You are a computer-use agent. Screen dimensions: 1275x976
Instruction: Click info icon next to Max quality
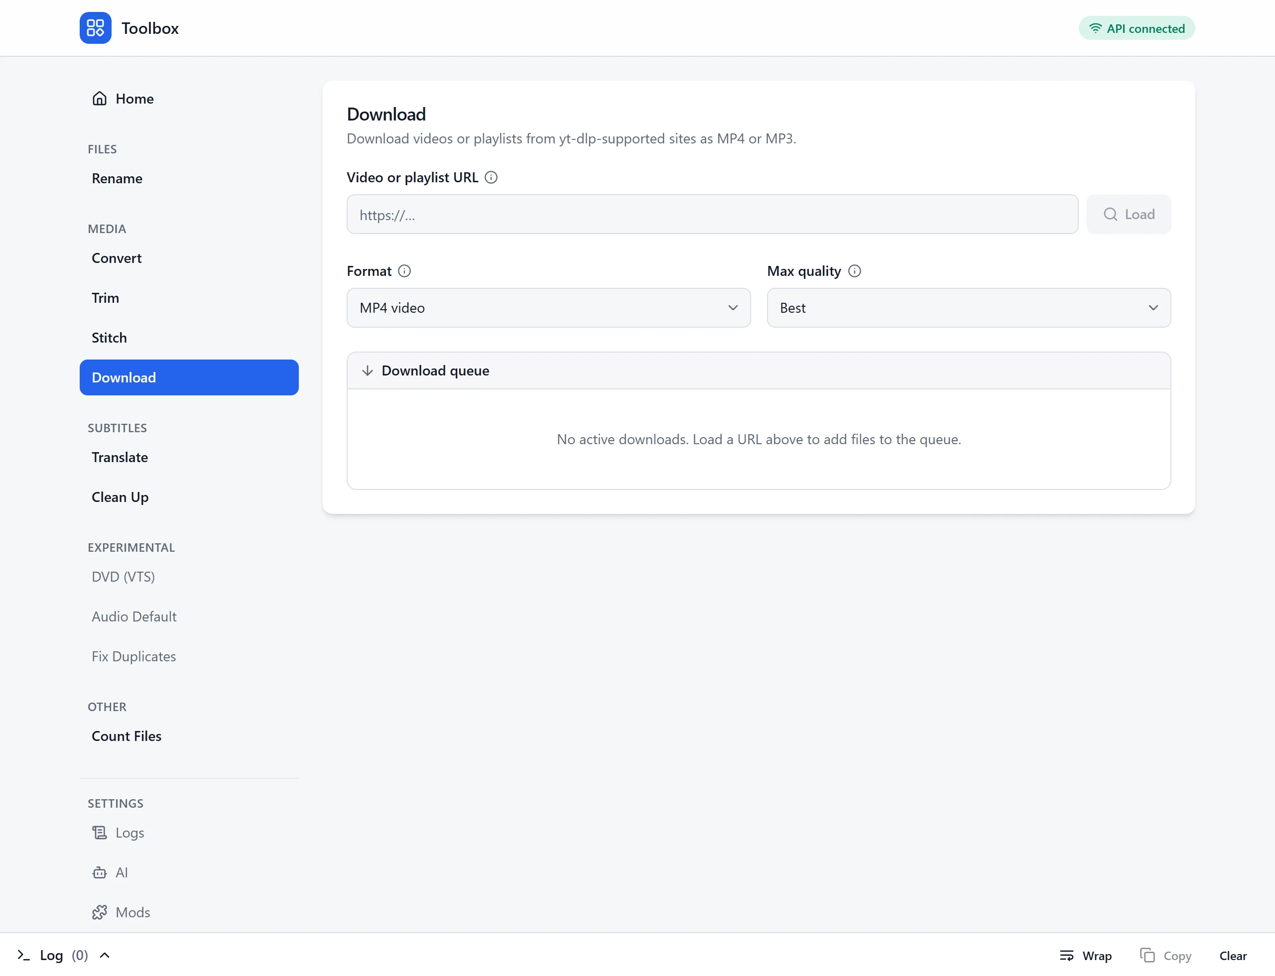pyautogui.click(x=854, y=271)
